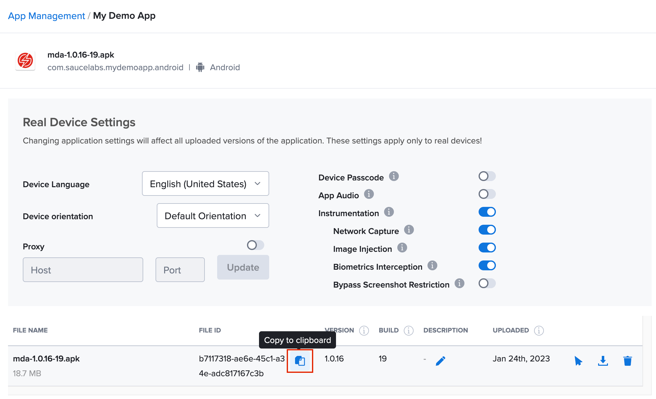Click the Update button
656x399 pixels.
243,267
